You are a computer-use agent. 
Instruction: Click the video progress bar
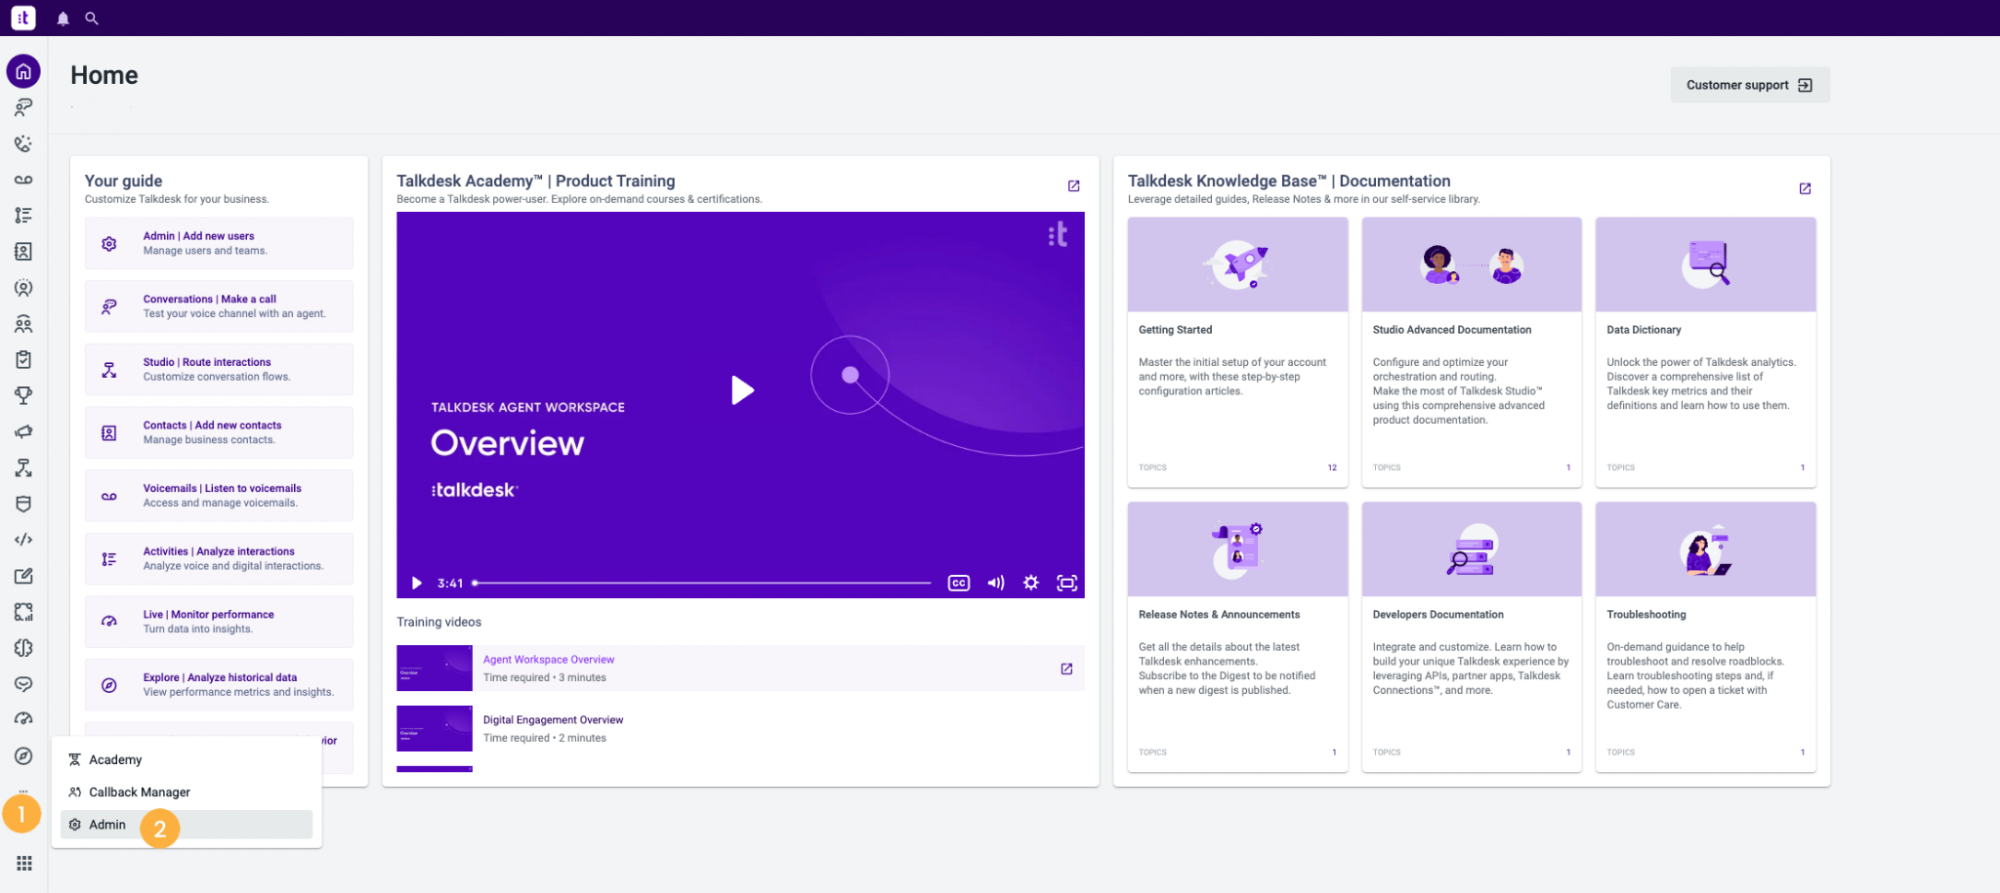[701, 583]
